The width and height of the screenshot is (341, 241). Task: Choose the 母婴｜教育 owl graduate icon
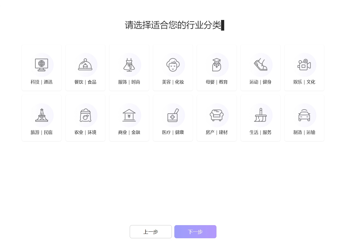[217, 65]
